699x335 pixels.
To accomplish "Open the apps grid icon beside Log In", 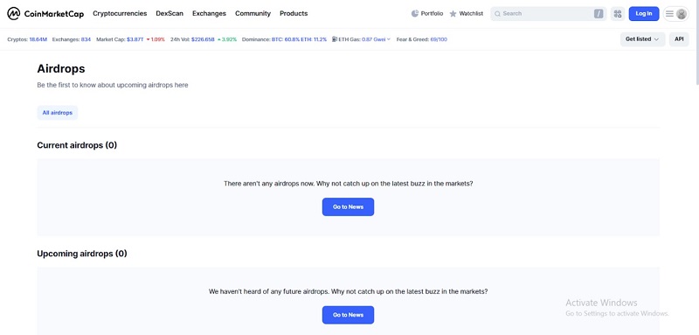I will pos(618,14).
